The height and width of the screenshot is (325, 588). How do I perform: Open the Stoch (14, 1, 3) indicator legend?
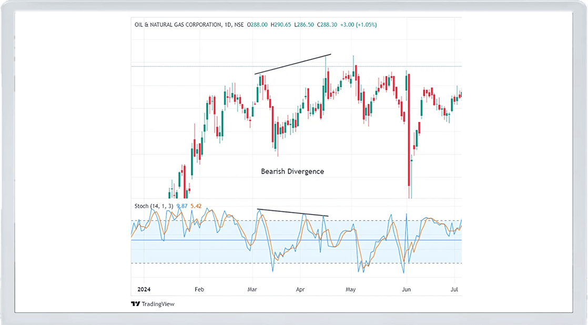pos(153,207)
